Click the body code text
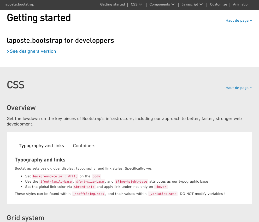This screenshot has height=222, width=259. tap(96, 176)
